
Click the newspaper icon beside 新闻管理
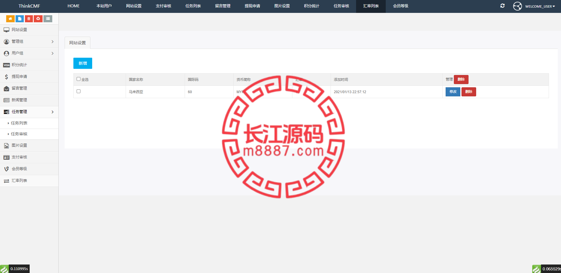tap(6, 100)
